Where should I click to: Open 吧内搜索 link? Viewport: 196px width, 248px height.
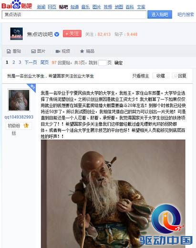(186, 14)
